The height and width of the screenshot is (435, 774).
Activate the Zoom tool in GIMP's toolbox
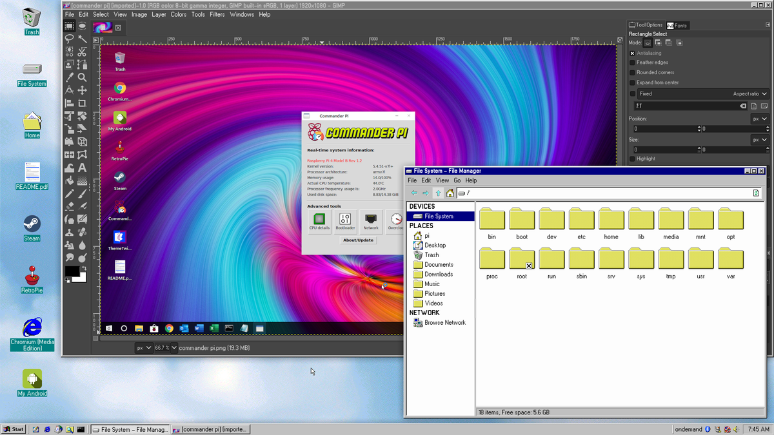click(82, 77)
